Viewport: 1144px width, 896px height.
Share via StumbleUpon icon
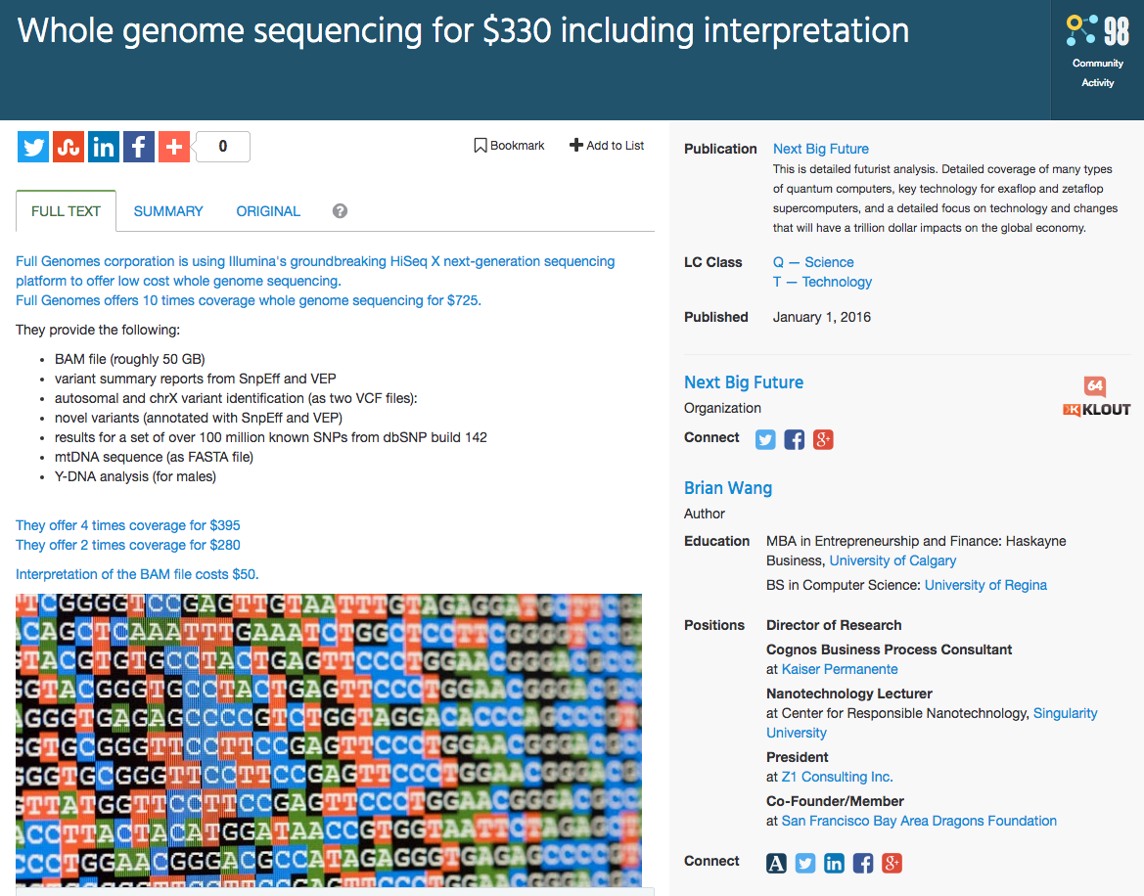tap(69, 147)
